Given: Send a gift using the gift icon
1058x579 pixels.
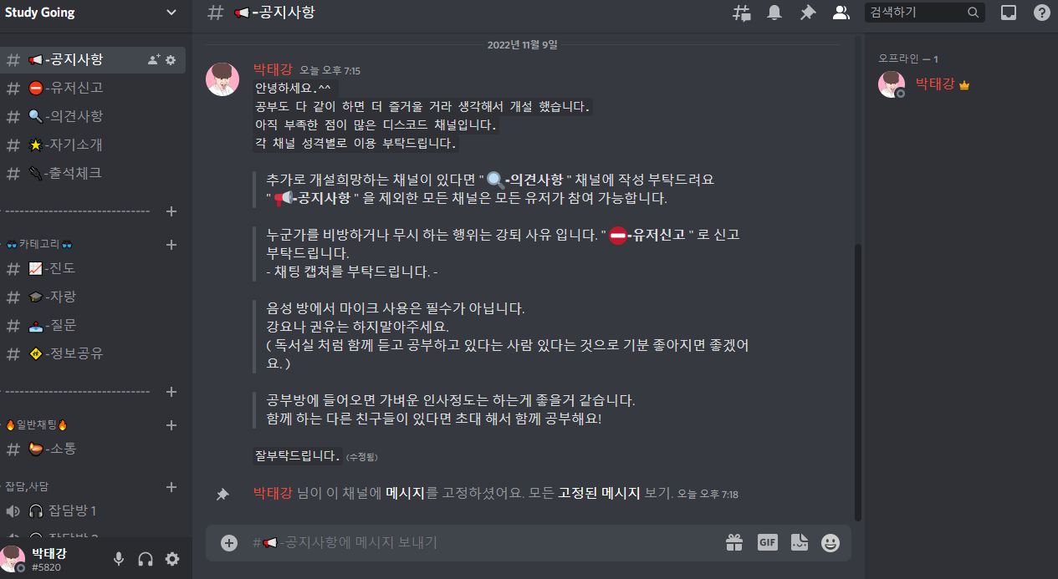Looking at the screenshot, I should click(x=734, y=543).
